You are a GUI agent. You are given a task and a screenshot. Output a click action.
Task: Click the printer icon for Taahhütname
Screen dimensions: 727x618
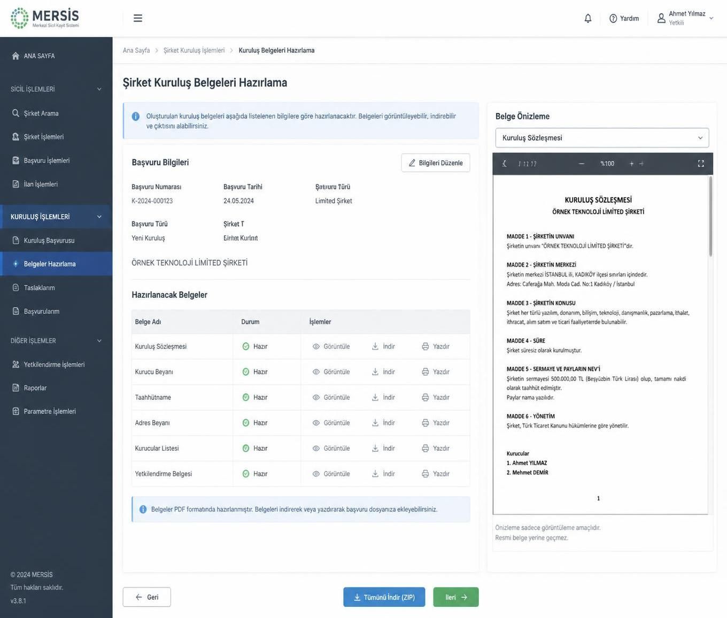point(426,397)
